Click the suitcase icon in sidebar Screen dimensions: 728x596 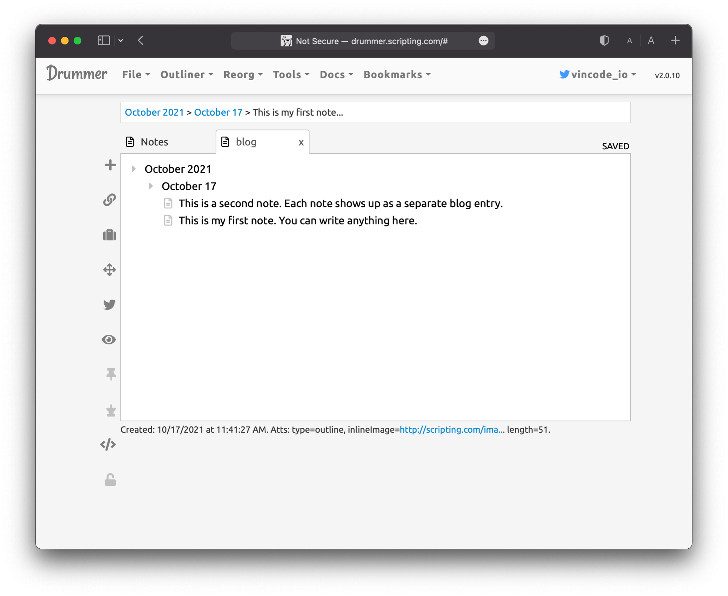coord(110,235)
